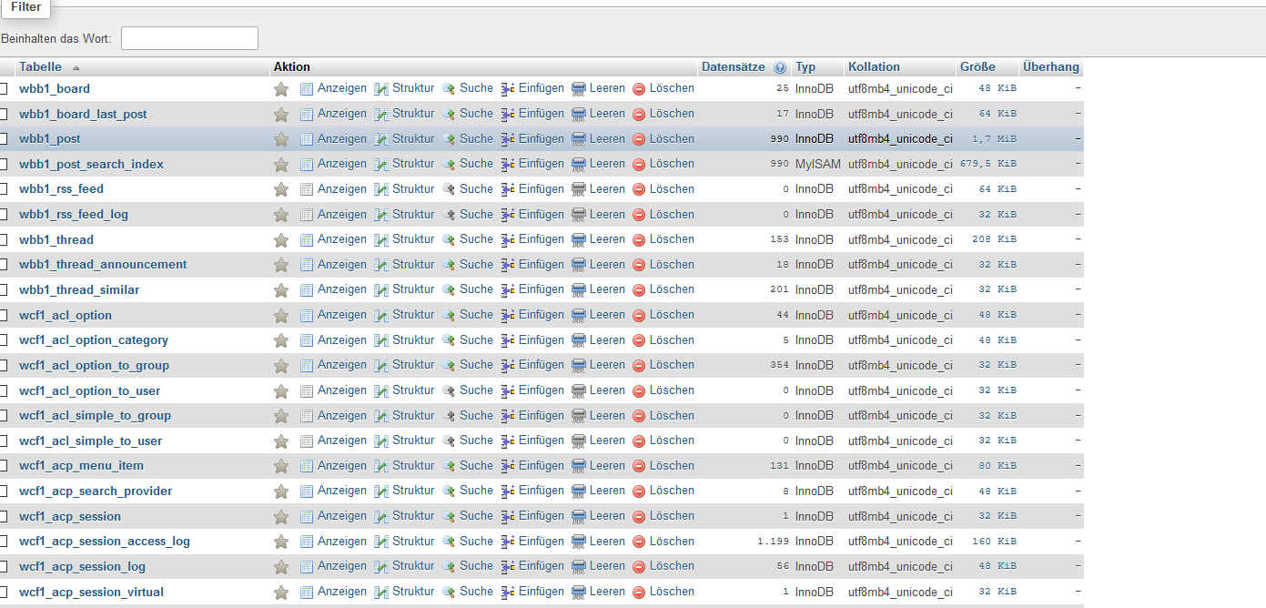Screen dimensions: 1266x608
Task: Open wcf1_acl_option_to_group table link
Action: point(94,366)
